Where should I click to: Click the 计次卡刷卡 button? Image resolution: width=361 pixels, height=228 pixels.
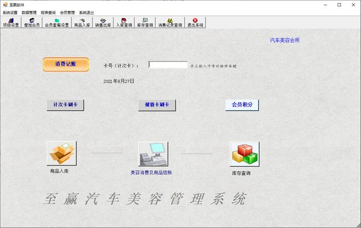click(x=66, y=105)
